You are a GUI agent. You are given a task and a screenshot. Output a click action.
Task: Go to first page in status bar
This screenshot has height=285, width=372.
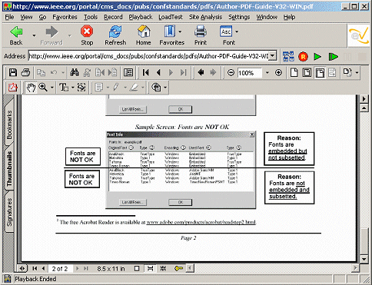(x=35, y=268)
